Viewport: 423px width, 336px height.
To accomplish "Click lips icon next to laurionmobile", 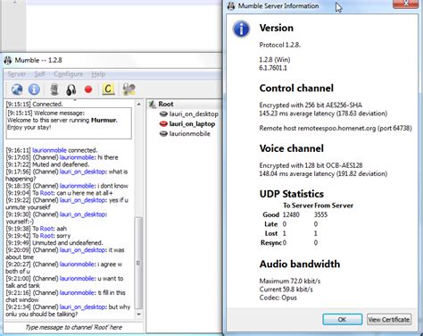I will point(163,134).
